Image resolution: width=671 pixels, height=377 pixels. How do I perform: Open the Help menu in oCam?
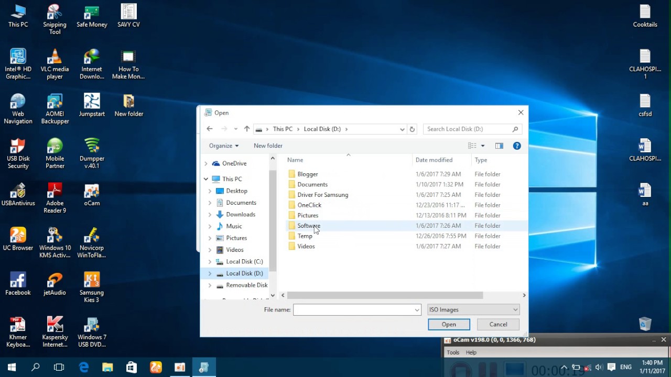pyautogui.click(x=471, y=352)
